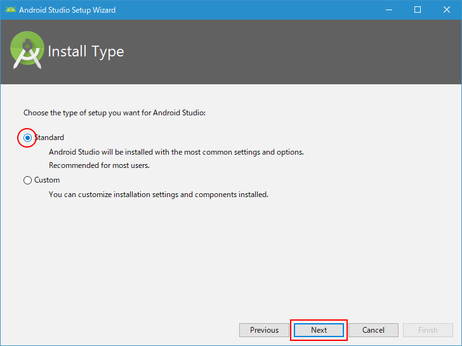Click the Android Studio logo in the header
This screenshot has width=462, height=346.
click(x=27, y=50)
